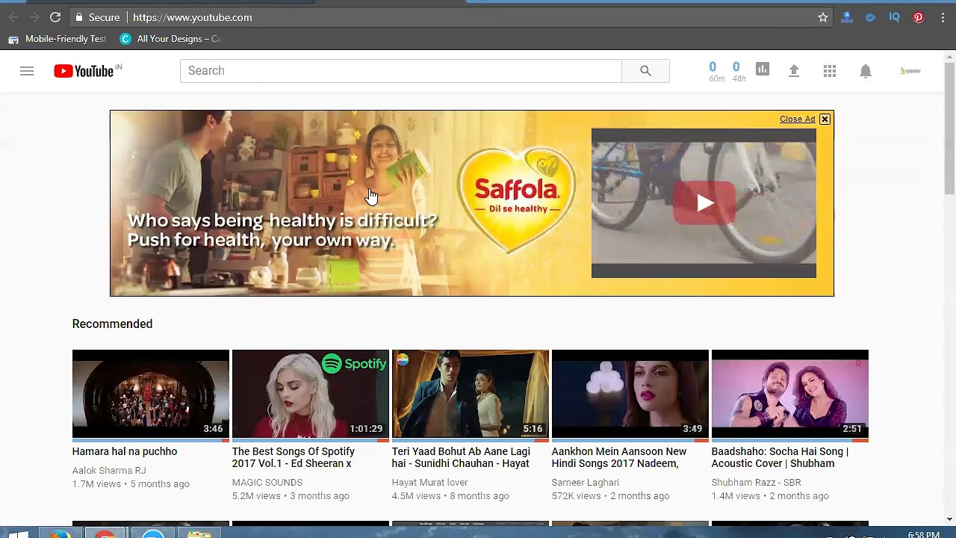
Task: Bookmark this page with the star icon
Action: tap(823, 17)
